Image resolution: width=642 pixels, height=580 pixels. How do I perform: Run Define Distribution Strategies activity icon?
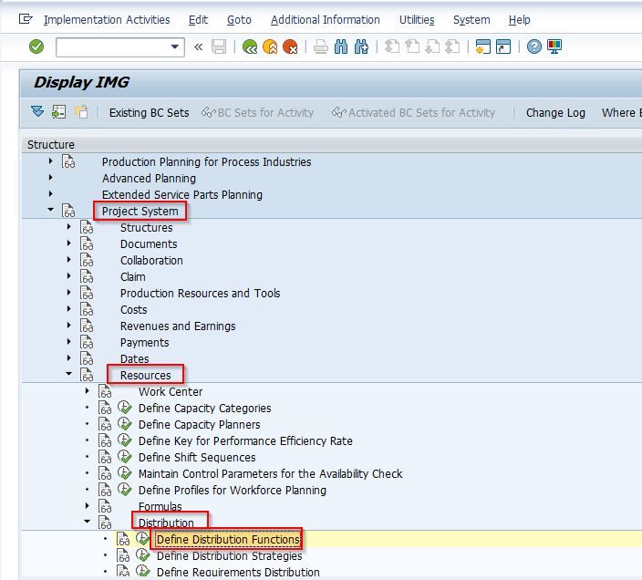[x=142, y=555]
